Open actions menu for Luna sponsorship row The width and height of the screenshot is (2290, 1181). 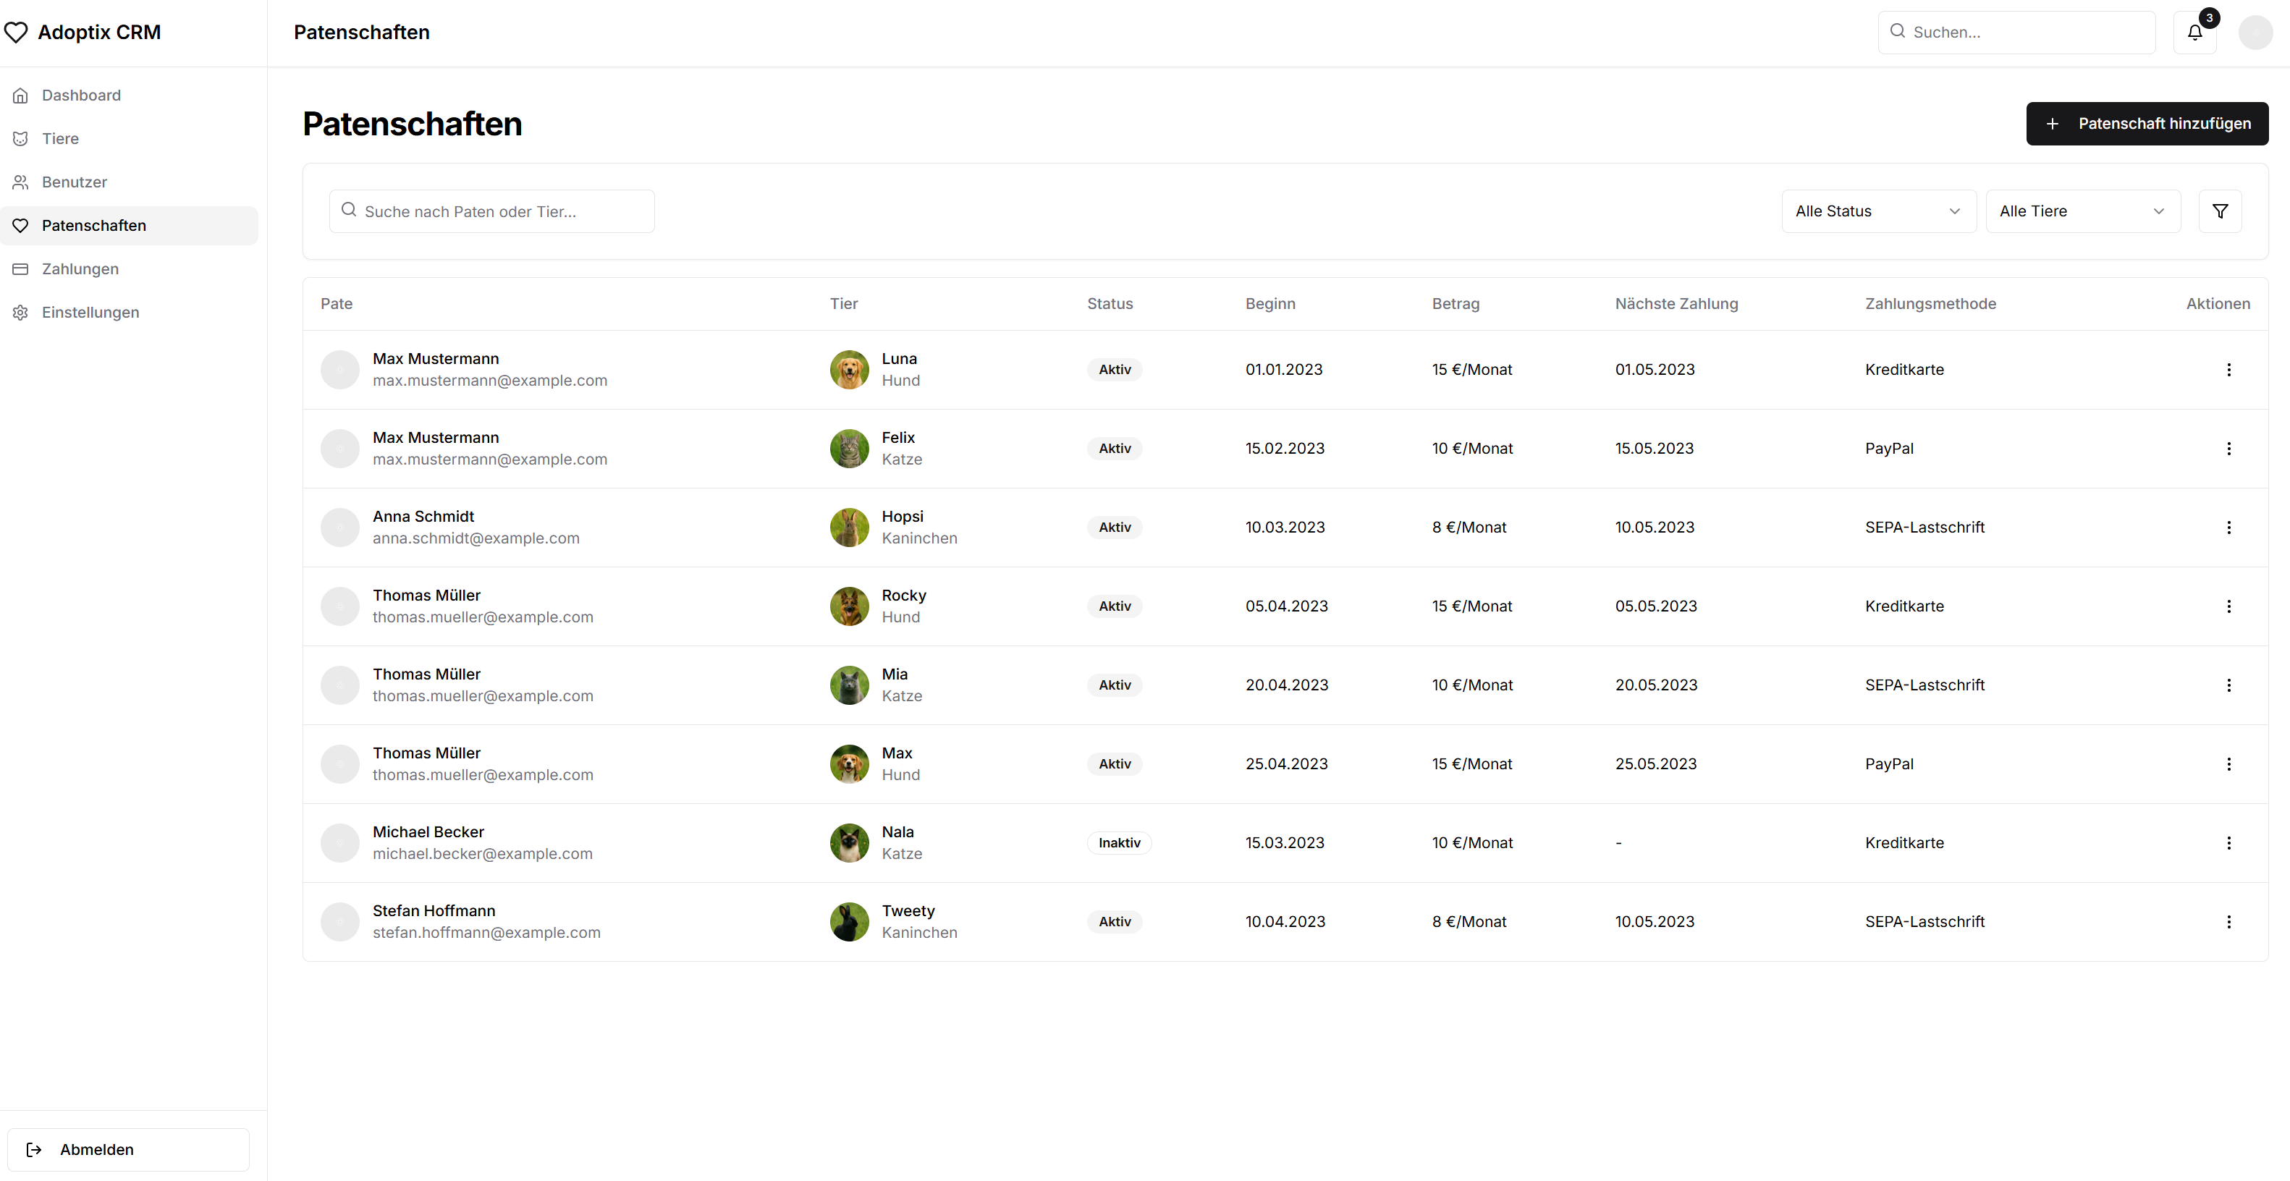2228,370
